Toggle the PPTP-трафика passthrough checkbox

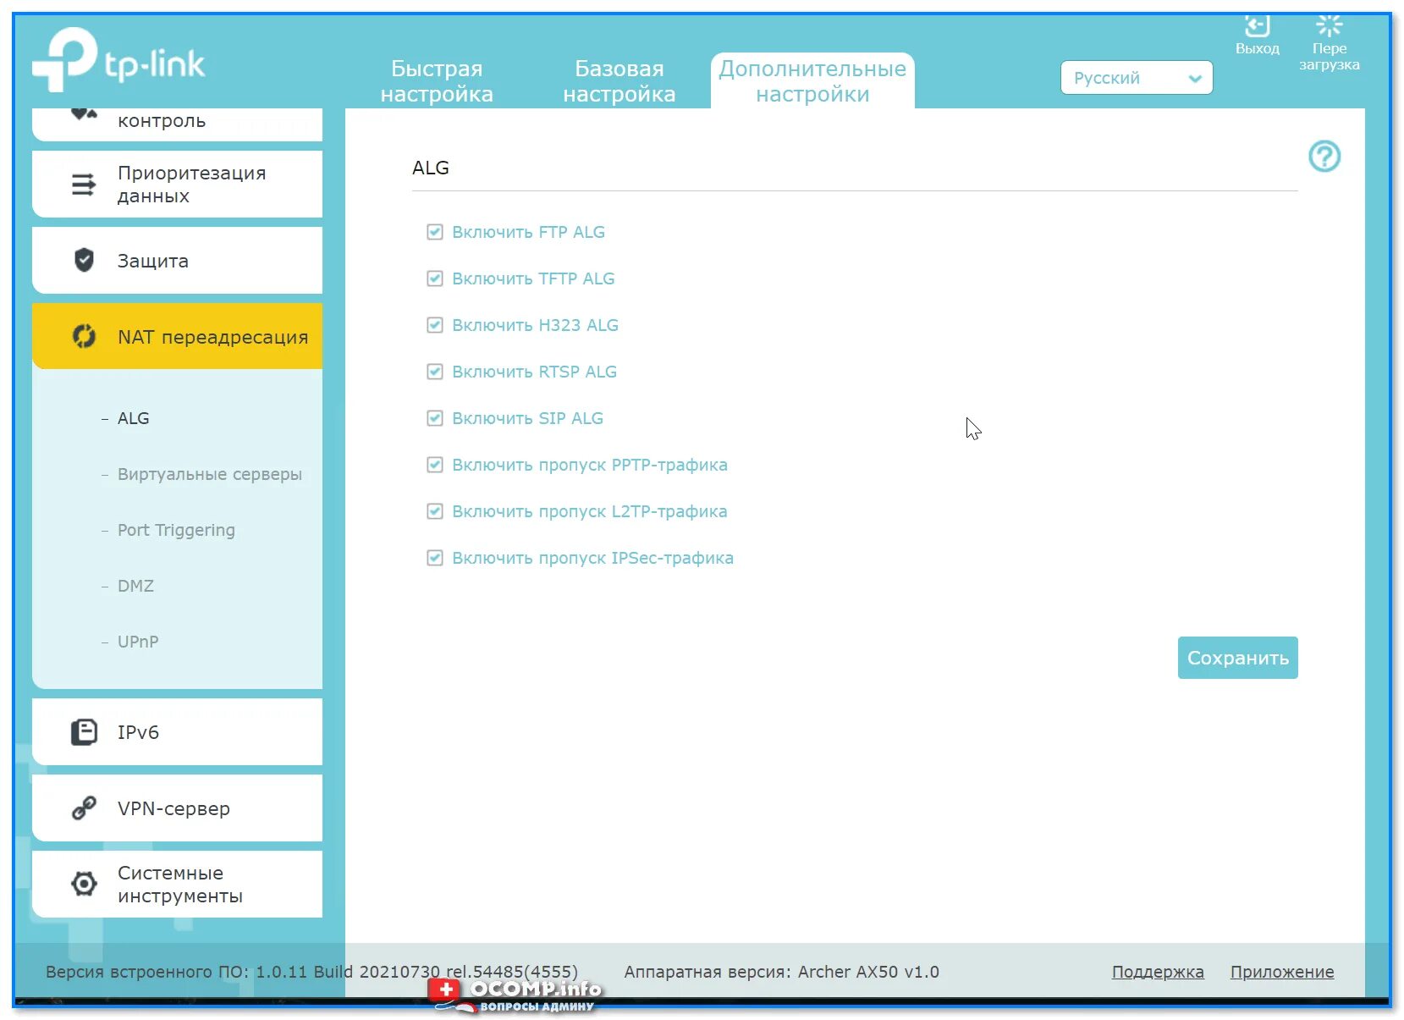click(x=435, y=465)
